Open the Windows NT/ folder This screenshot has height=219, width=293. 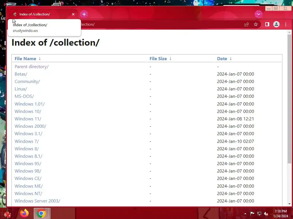click(x=28, y=194)
